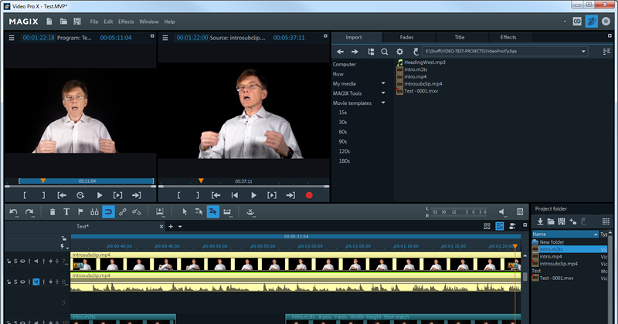Click the flag marker icon
618x324 pixels.
pos(80,211)
